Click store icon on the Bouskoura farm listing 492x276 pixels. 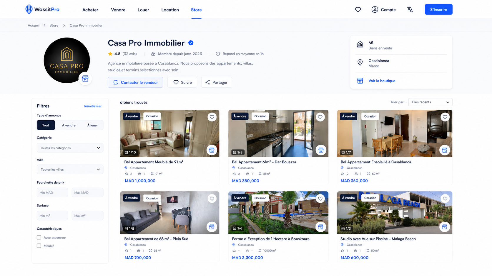click(x=321, y=227)
